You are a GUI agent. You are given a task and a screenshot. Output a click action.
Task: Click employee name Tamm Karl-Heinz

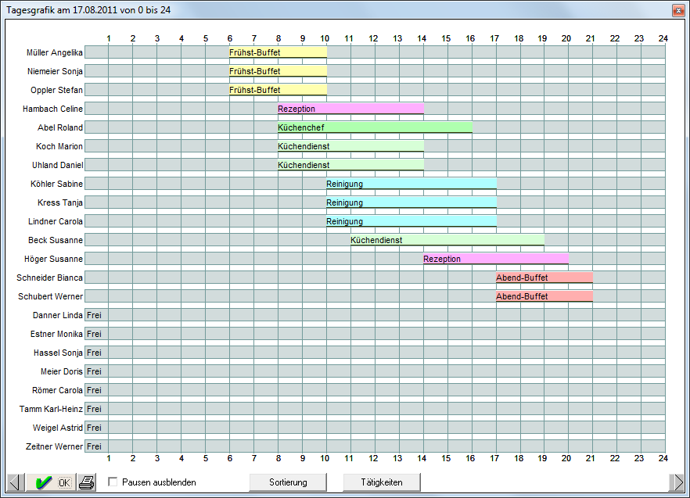[51, 409]
